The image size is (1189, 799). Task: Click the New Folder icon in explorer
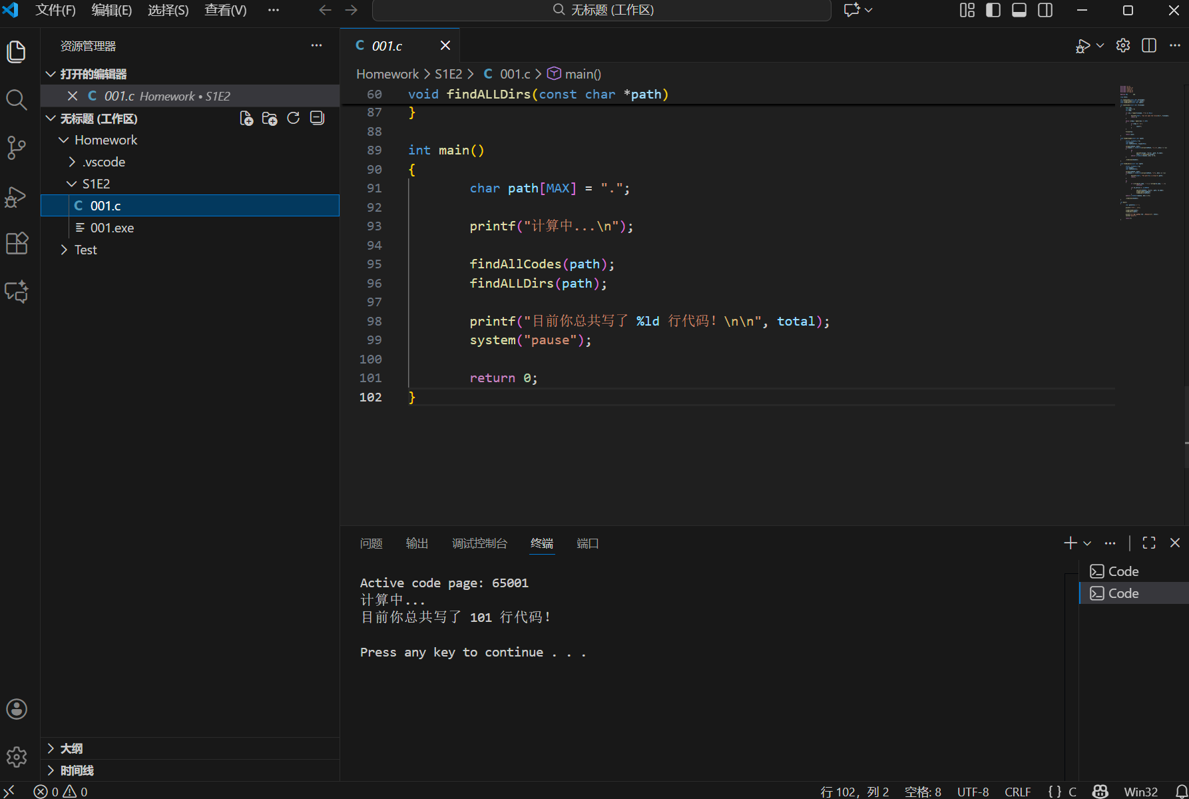(x=270, y=119)
